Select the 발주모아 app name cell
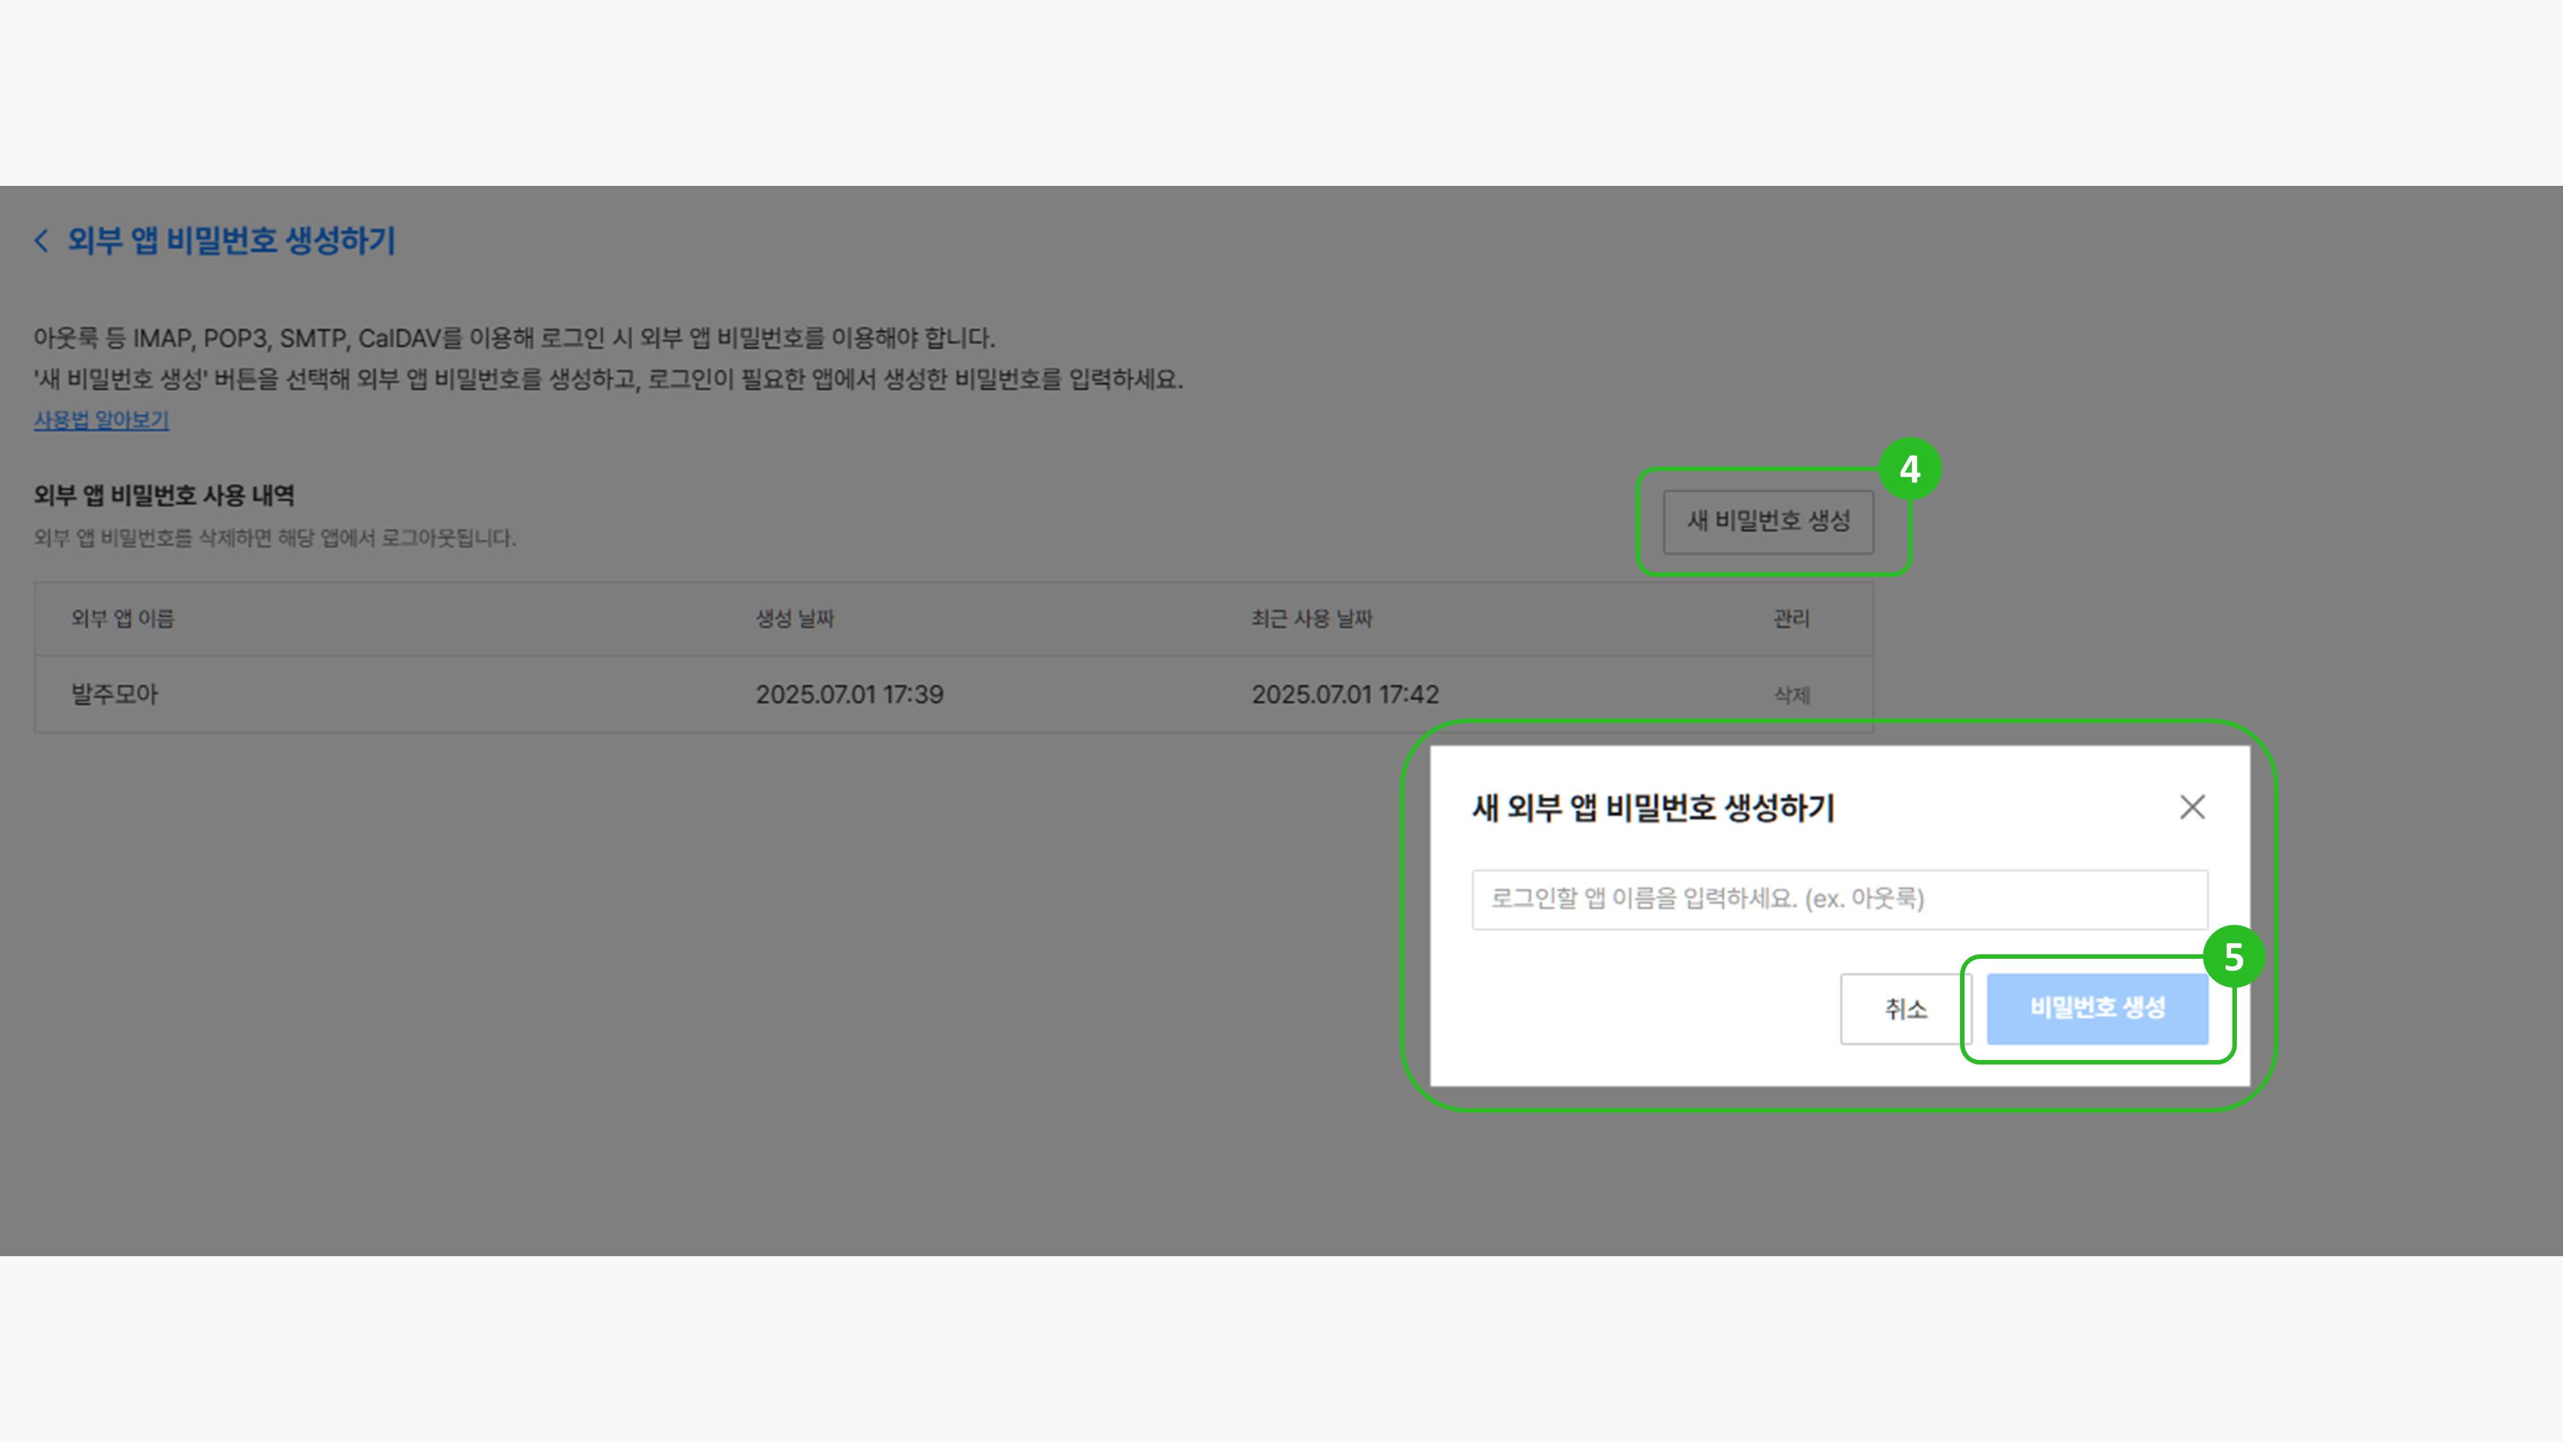Image resolution: width=2563 pixels, height=1442 pixels. [115, 695]
